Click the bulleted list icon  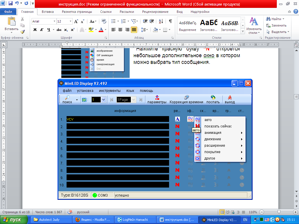114,21
